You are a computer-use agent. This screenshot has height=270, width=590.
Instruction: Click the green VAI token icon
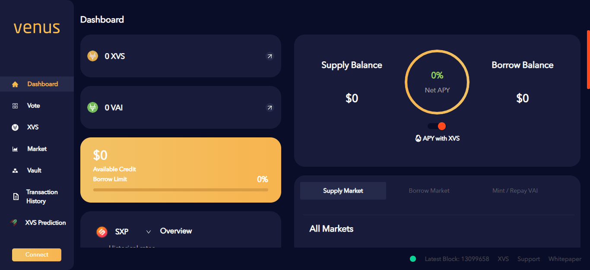pyautogui.click(x=93, y=108)
